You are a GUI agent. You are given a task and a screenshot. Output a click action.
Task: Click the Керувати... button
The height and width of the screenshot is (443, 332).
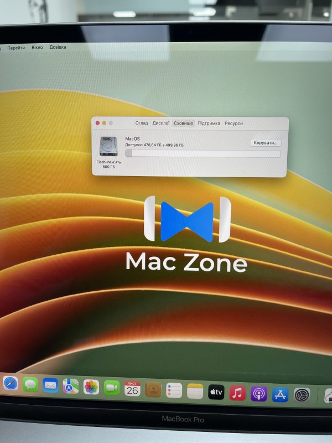266,143
